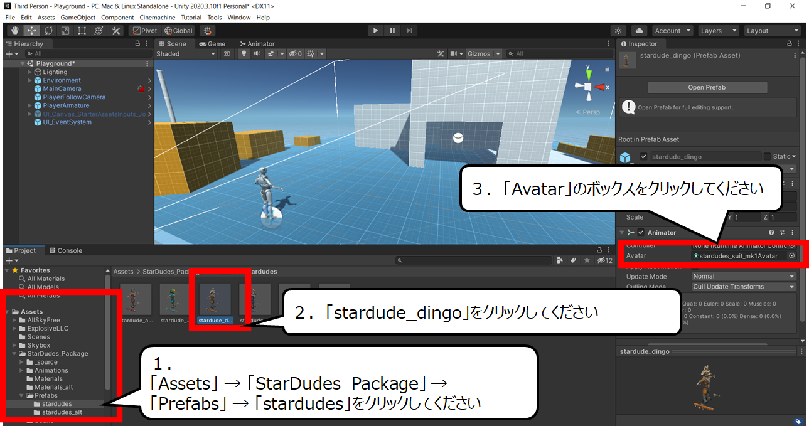The width and height of the screenshot is (809, 426).
Task: Open the Layers dropdown
Action: (718, 30)
